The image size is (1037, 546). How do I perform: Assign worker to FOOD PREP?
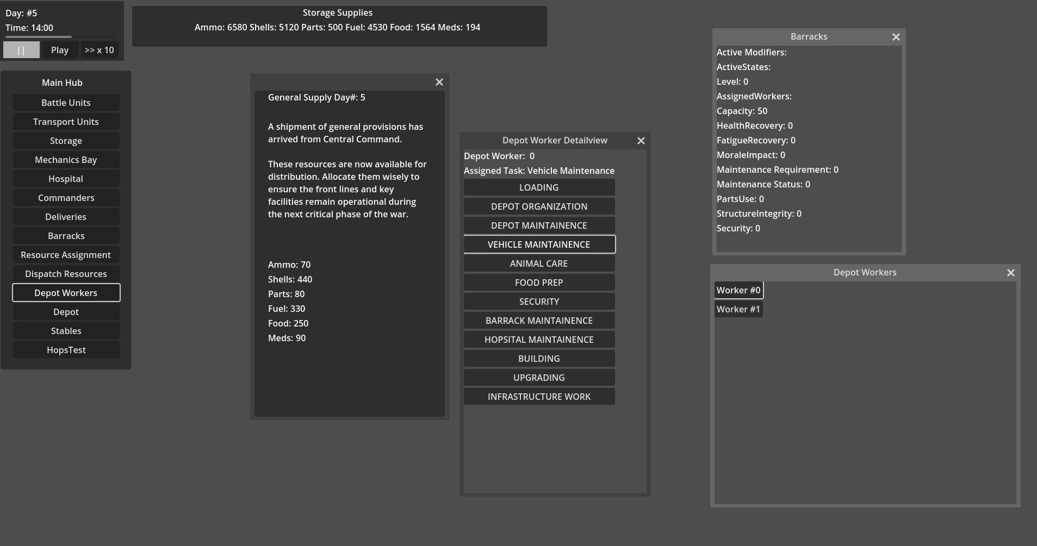point(539,283)
